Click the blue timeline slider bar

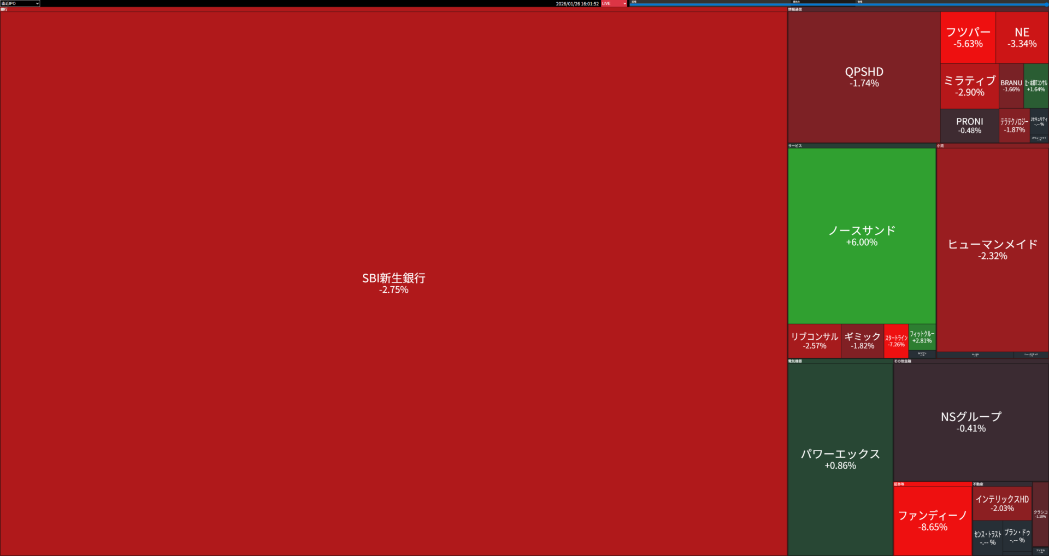pos(839,4)
